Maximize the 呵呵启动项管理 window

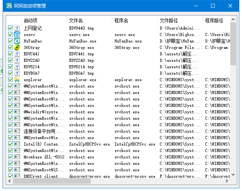213,6
